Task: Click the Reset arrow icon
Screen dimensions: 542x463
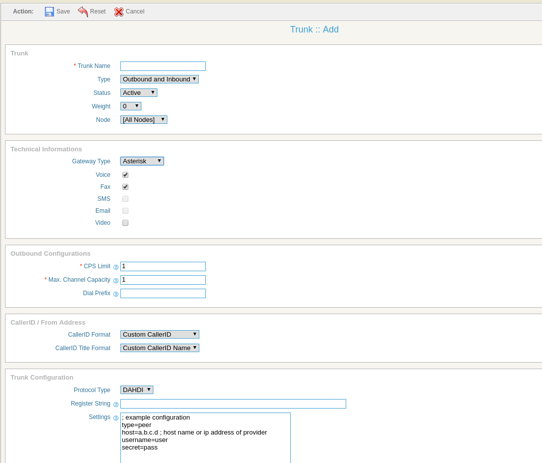Action: pyautogui.click(x=83, y=12)
